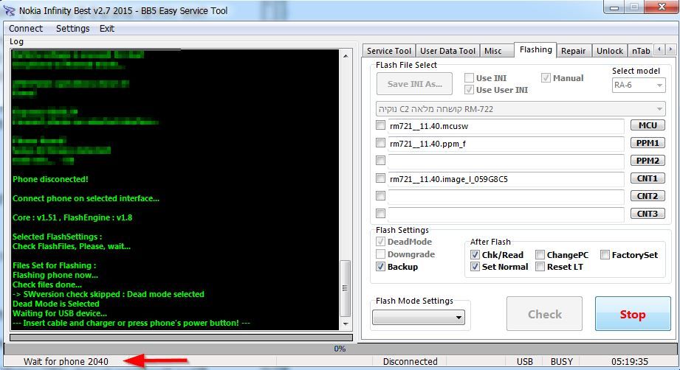Click the CNT3 file button
Screen dimensions: 680x370
click(x=648, y=214)
